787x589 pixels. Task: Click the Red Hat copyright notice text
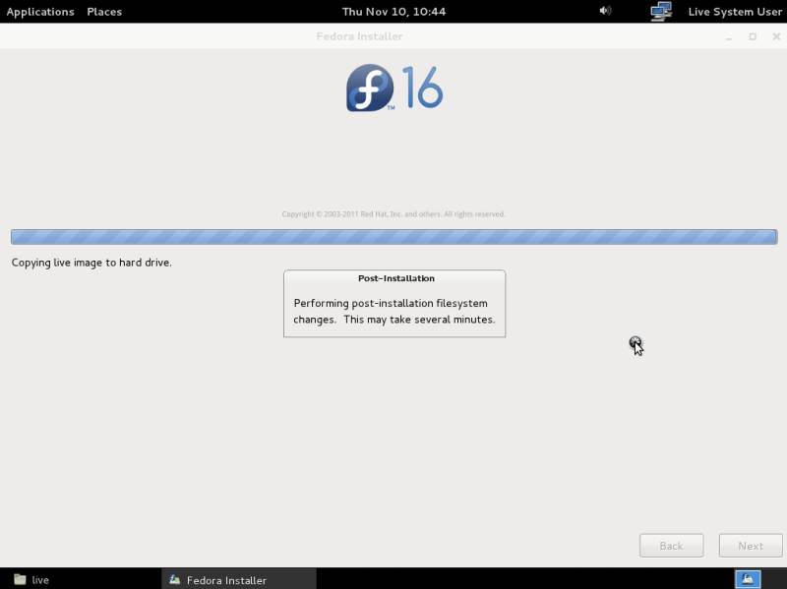click(x=393, y=214)
